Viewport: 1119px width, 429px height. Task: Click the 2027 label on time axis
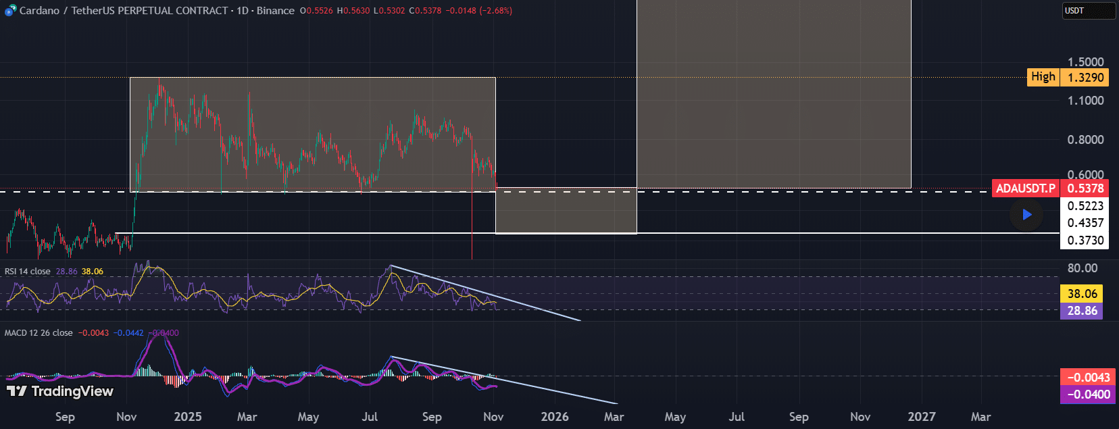point(922,417)
